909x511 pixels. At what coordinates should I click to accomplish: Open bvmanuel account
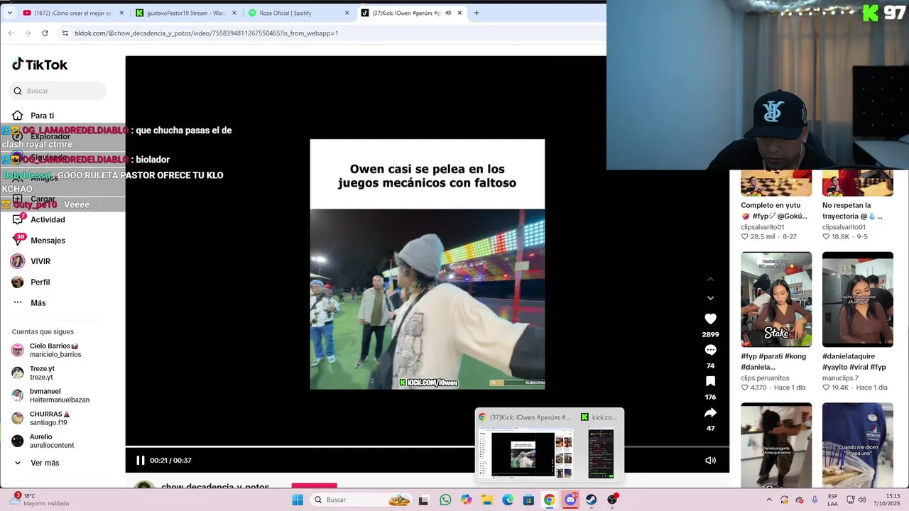pos(59,395)
